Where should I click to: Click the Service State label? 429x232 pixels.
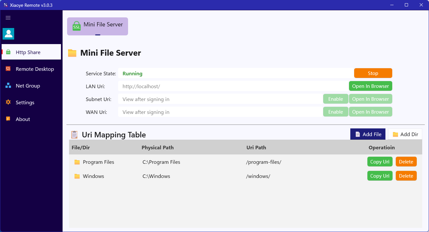(101, 73)
